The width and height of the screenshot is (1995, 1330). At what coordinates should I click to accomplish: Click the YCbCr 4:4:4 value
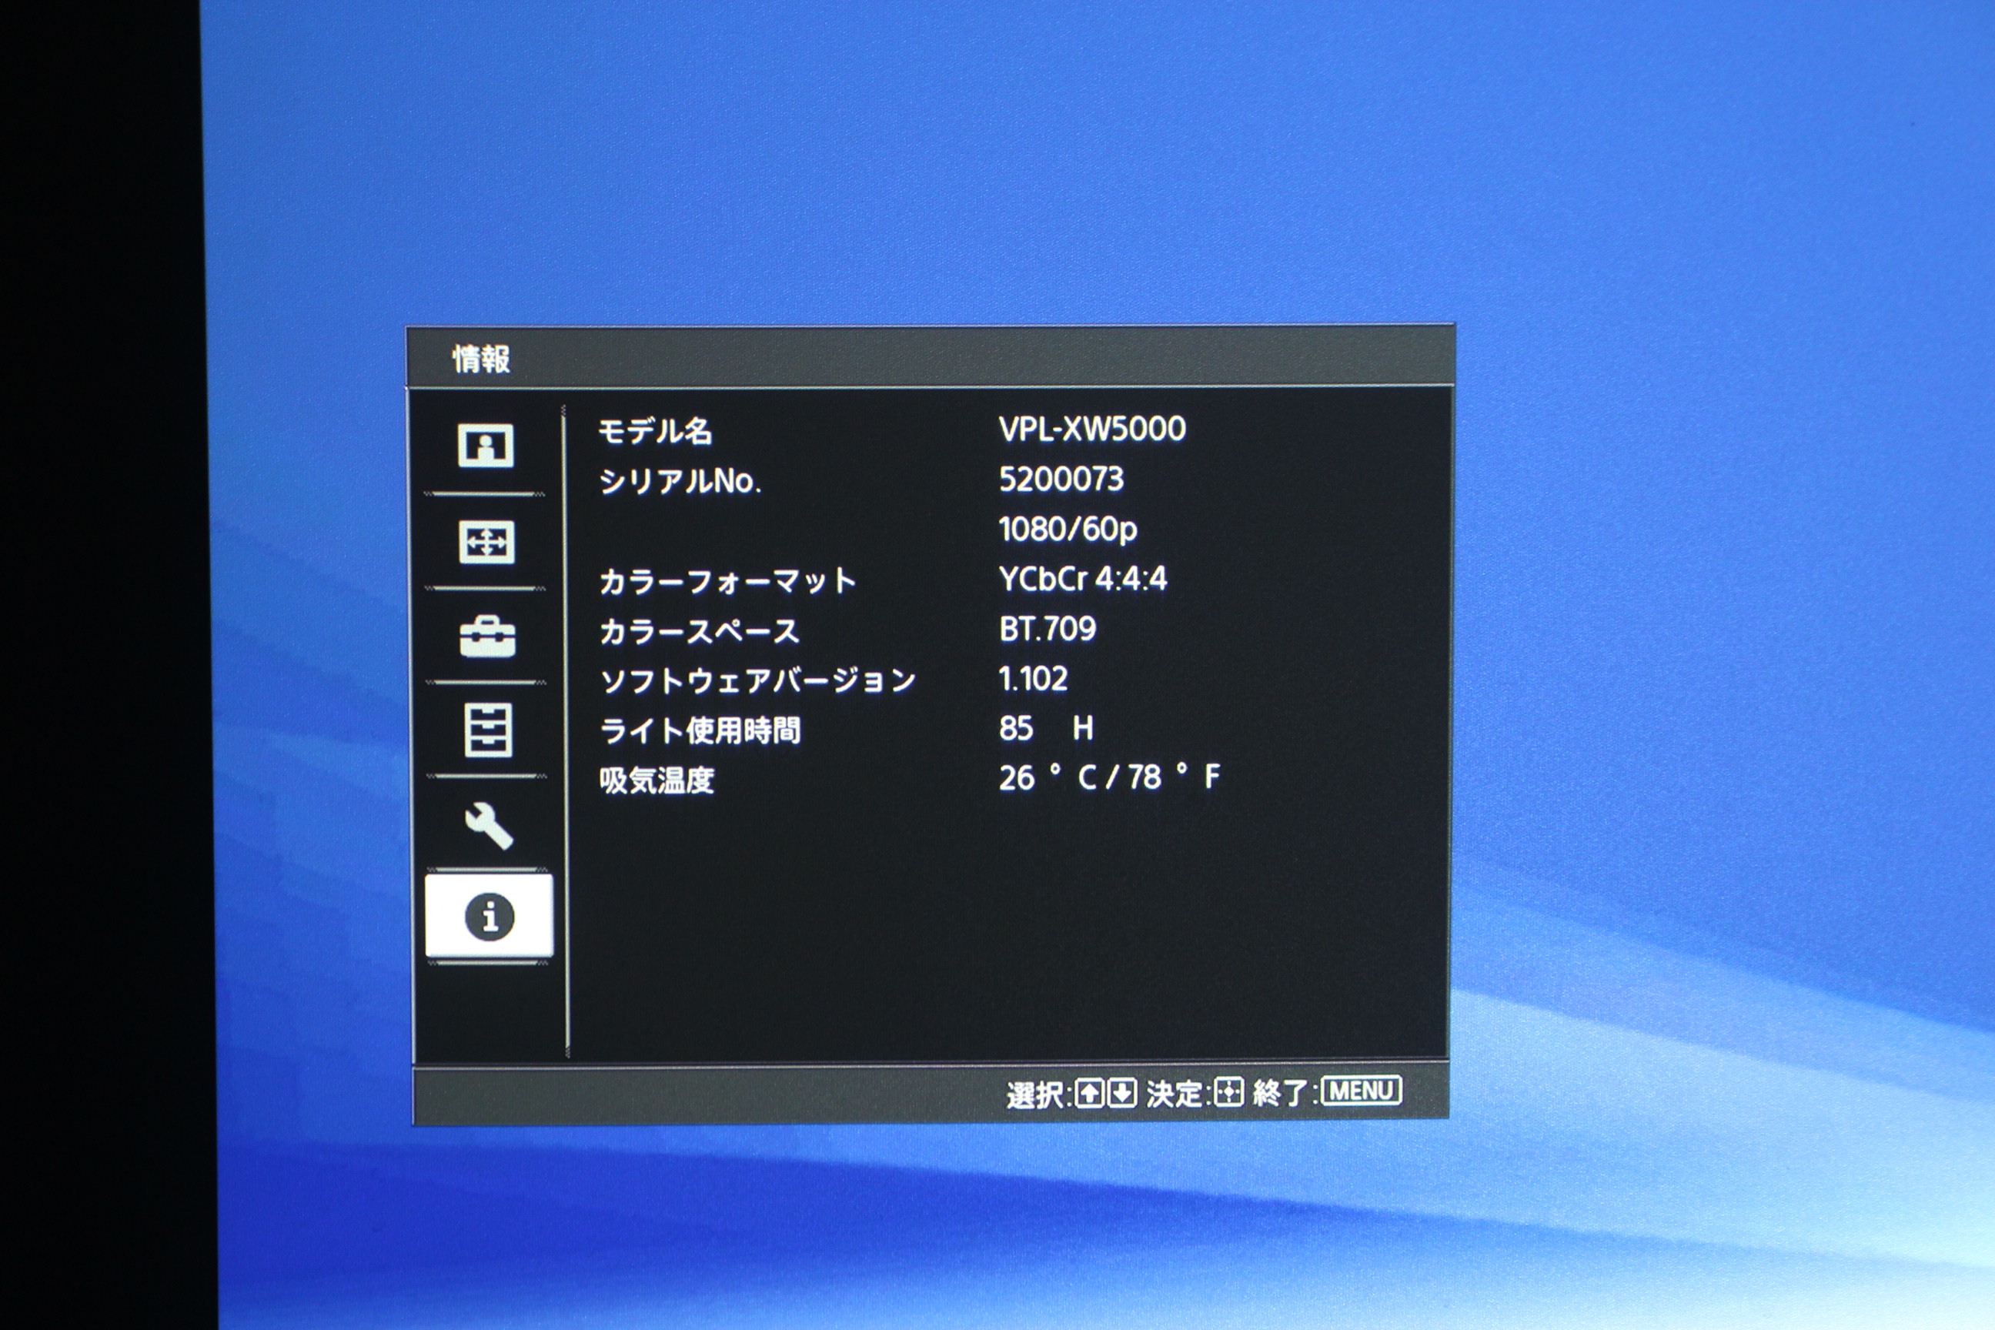pos(1083,580)
